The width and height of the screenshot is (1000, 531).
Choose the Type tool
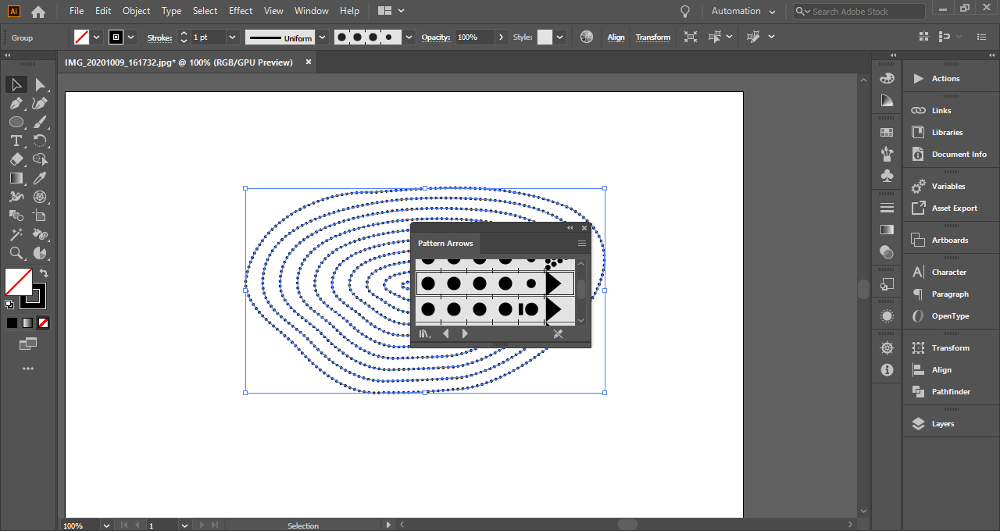coord(16,141)
